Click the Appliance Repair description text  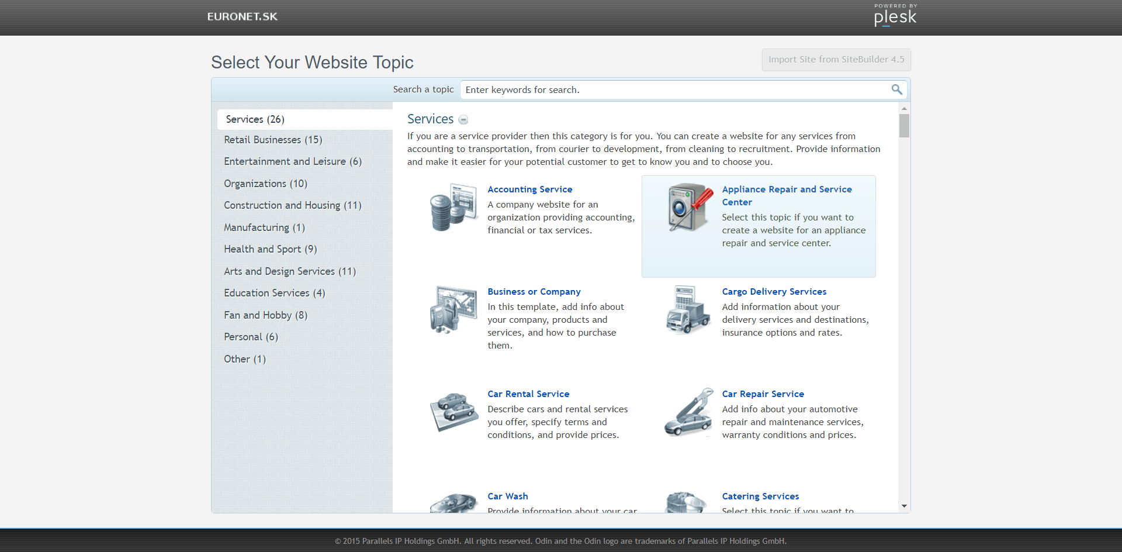[x=794, y=230]
